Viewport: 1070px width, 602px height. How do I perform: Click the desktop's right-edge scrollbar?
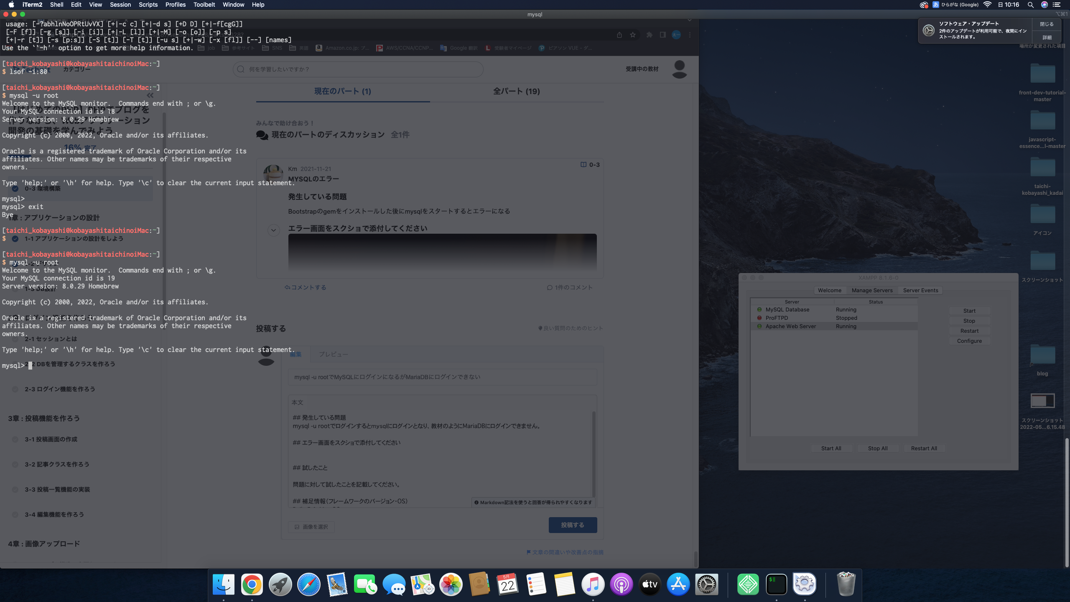pos(1067,502)
